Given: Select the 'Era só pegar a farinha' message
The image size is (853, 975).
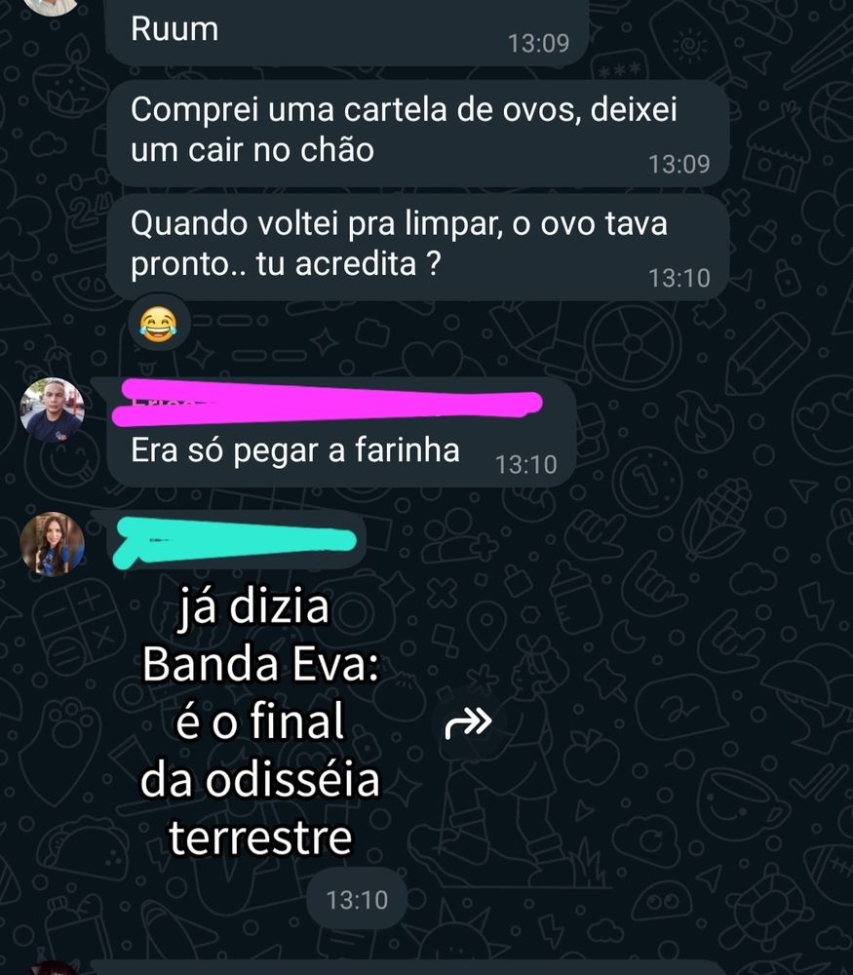Looking at the screenshot, I should click(x=340, y=432).
